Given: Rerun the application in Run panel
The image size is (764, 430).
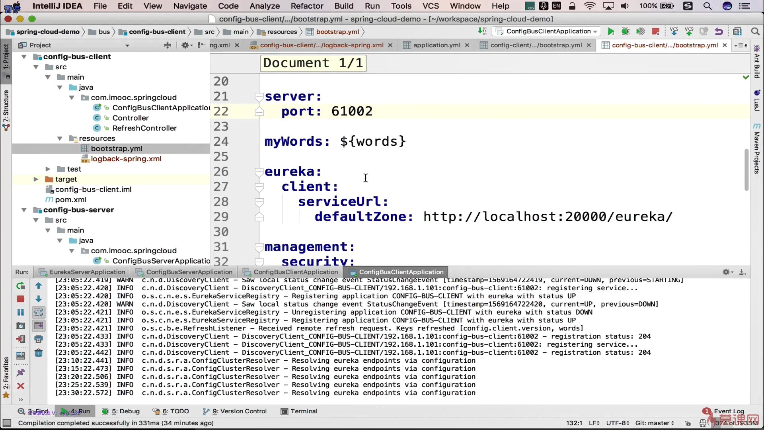Looking at the screenshot, I should (21, 285).
